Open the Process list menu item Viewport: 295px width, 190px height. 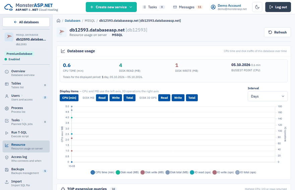pyautogui.click(x=26, y=110)
